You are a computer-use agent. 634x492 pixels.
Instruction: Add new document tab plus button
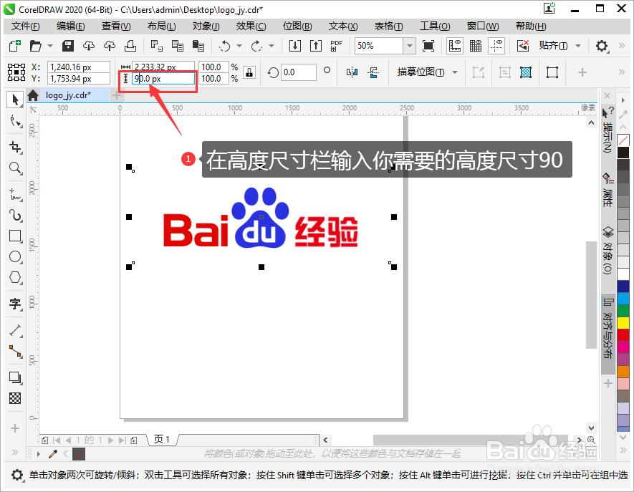pos(116,96)
